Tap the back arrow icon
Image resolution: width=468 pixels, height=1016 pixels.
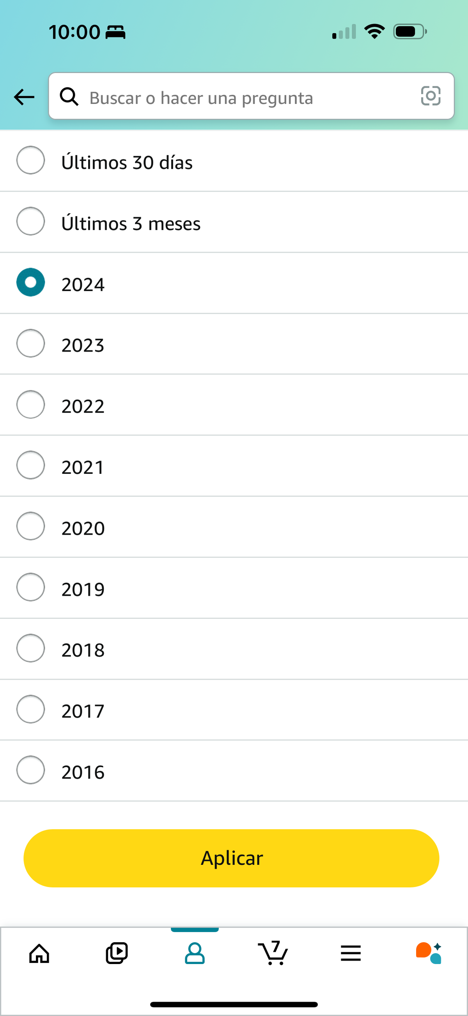(x=24, y=96)
